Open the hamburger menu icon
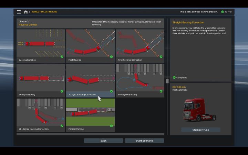Screen dimensions: 248x155 [19, 12]
